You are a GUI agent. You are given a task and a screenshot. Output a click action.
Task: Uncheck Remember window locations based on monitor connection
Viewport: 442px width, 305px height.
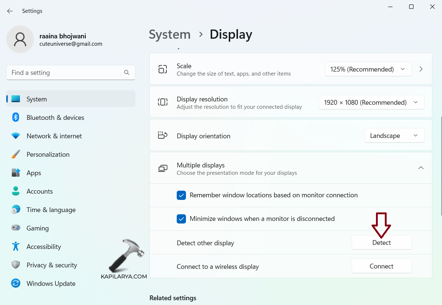click(181, 195)
